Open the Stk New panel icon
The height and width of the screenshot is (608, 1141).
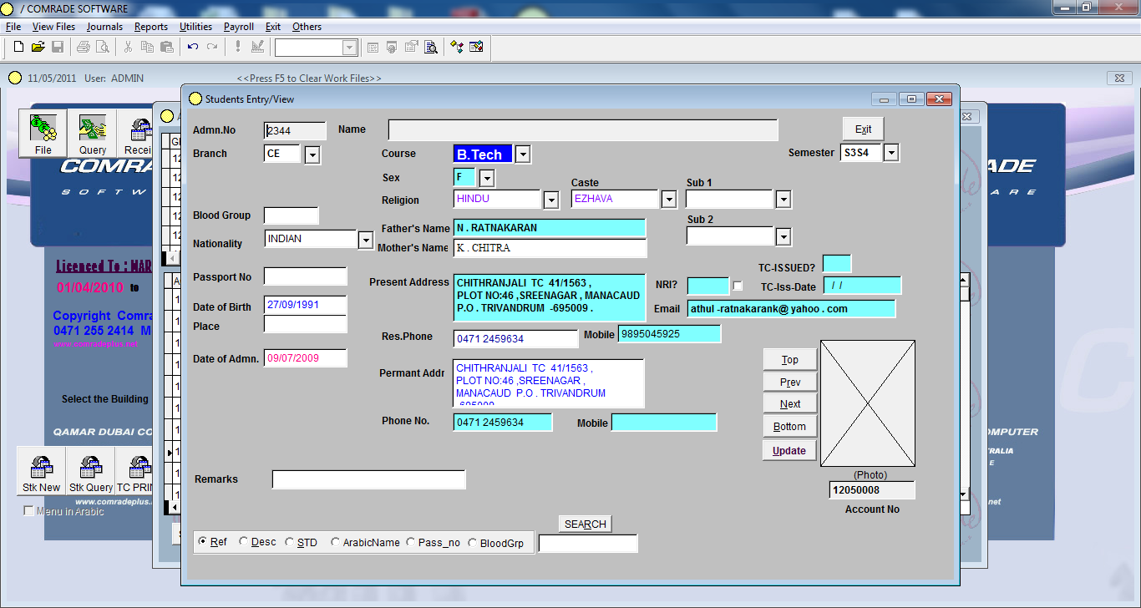(39, 470)
